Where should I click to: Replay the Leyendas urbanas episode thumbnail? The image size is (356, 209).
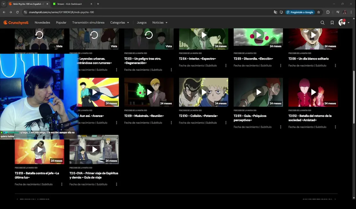point(94,35)
